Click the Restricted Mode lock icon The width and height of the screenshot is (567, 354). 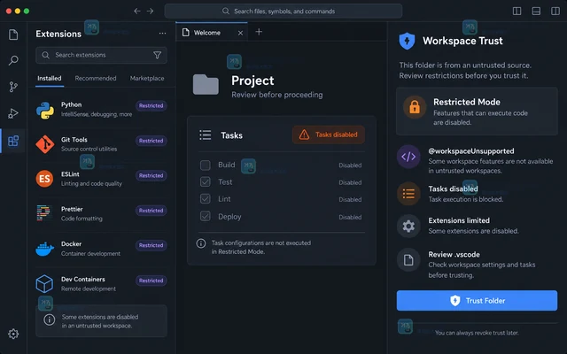click(415, 107)
